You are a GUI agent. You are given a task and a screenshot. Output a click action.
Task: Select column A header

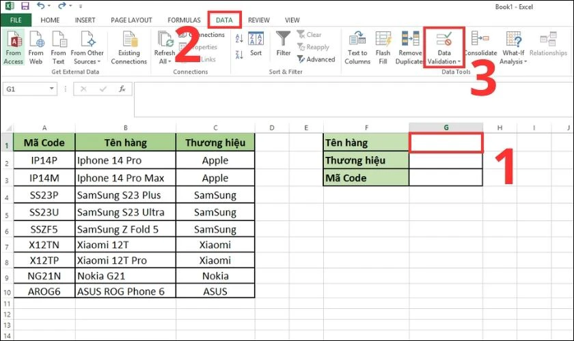coord(44,128)
